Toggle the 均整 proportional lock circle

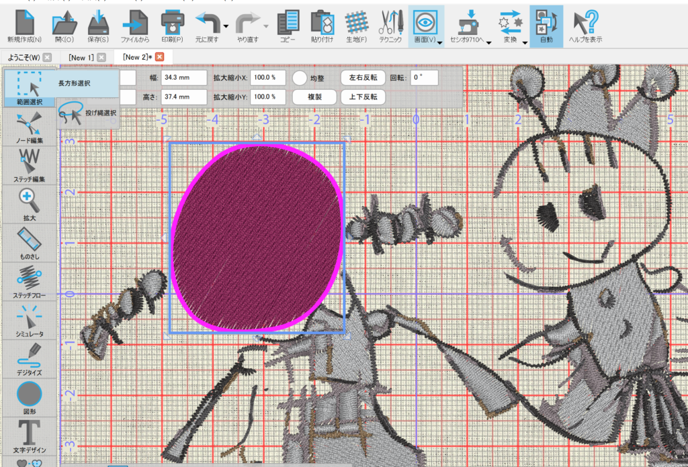coord(300,78)
